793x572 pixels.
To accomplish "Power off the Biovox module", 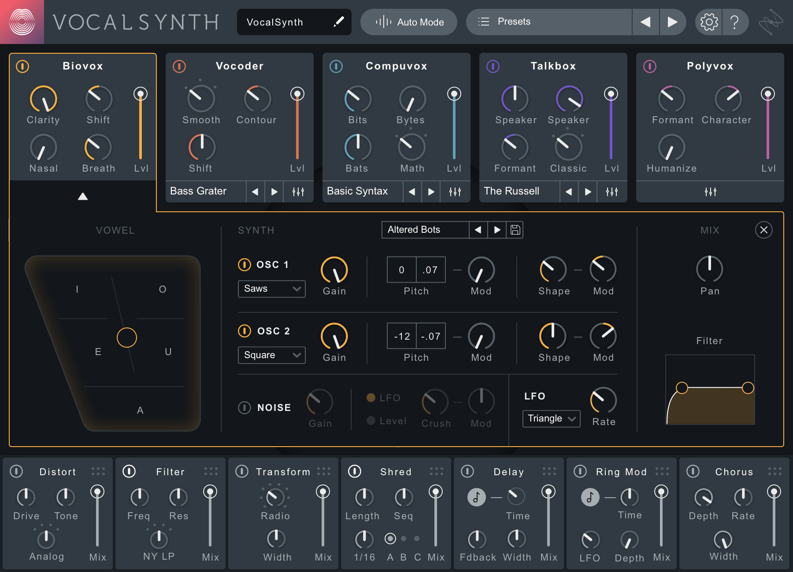I will tap(22, 66).
